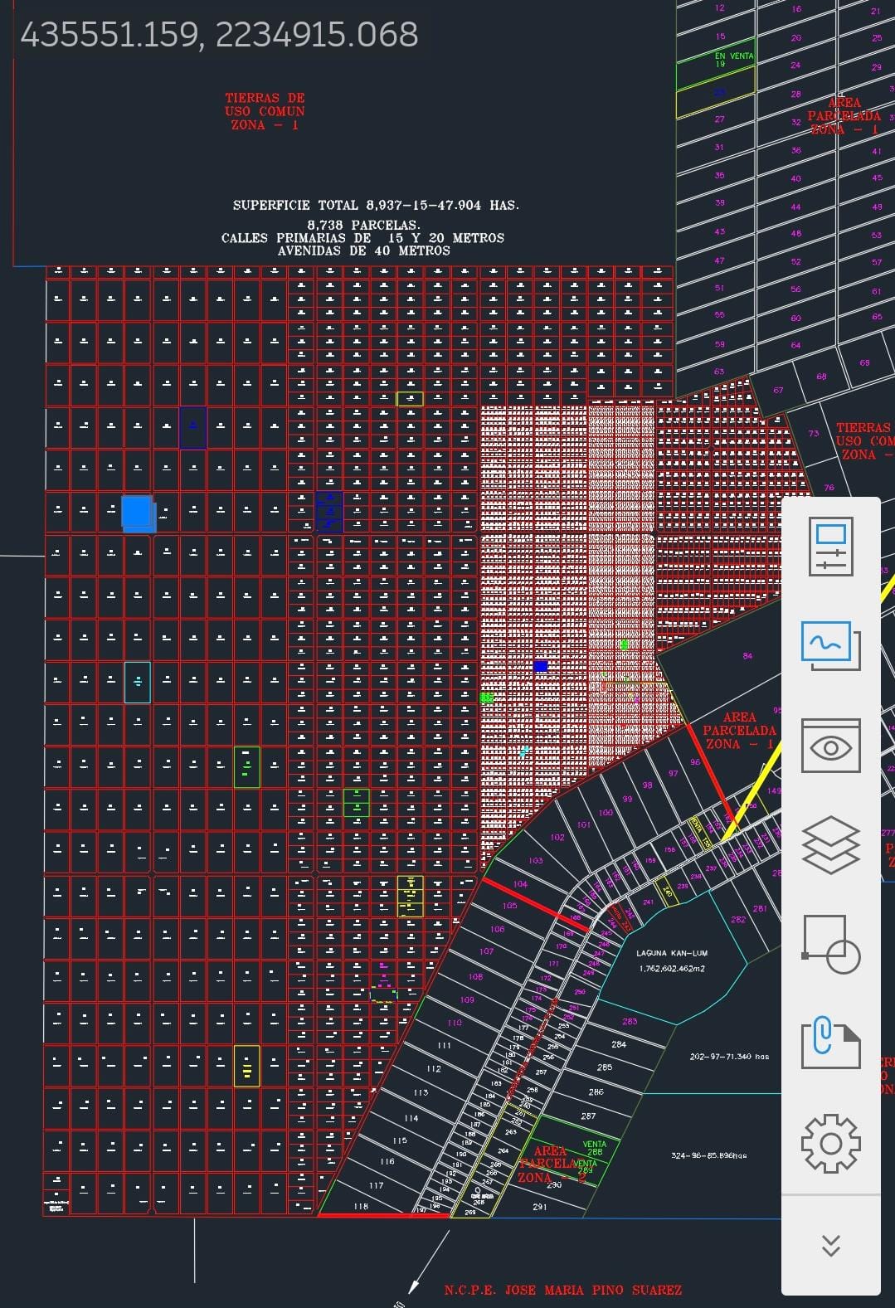
Task: Select the Tierras de Uso Comun label
Action: 265,111
